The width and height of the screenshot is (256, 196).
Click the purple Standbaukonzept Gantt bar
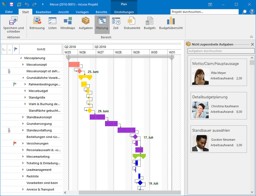(x=97, y=117)
